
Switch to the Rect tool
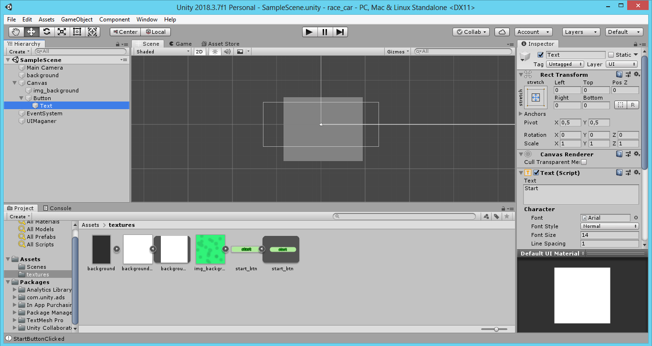pos(77,32)
